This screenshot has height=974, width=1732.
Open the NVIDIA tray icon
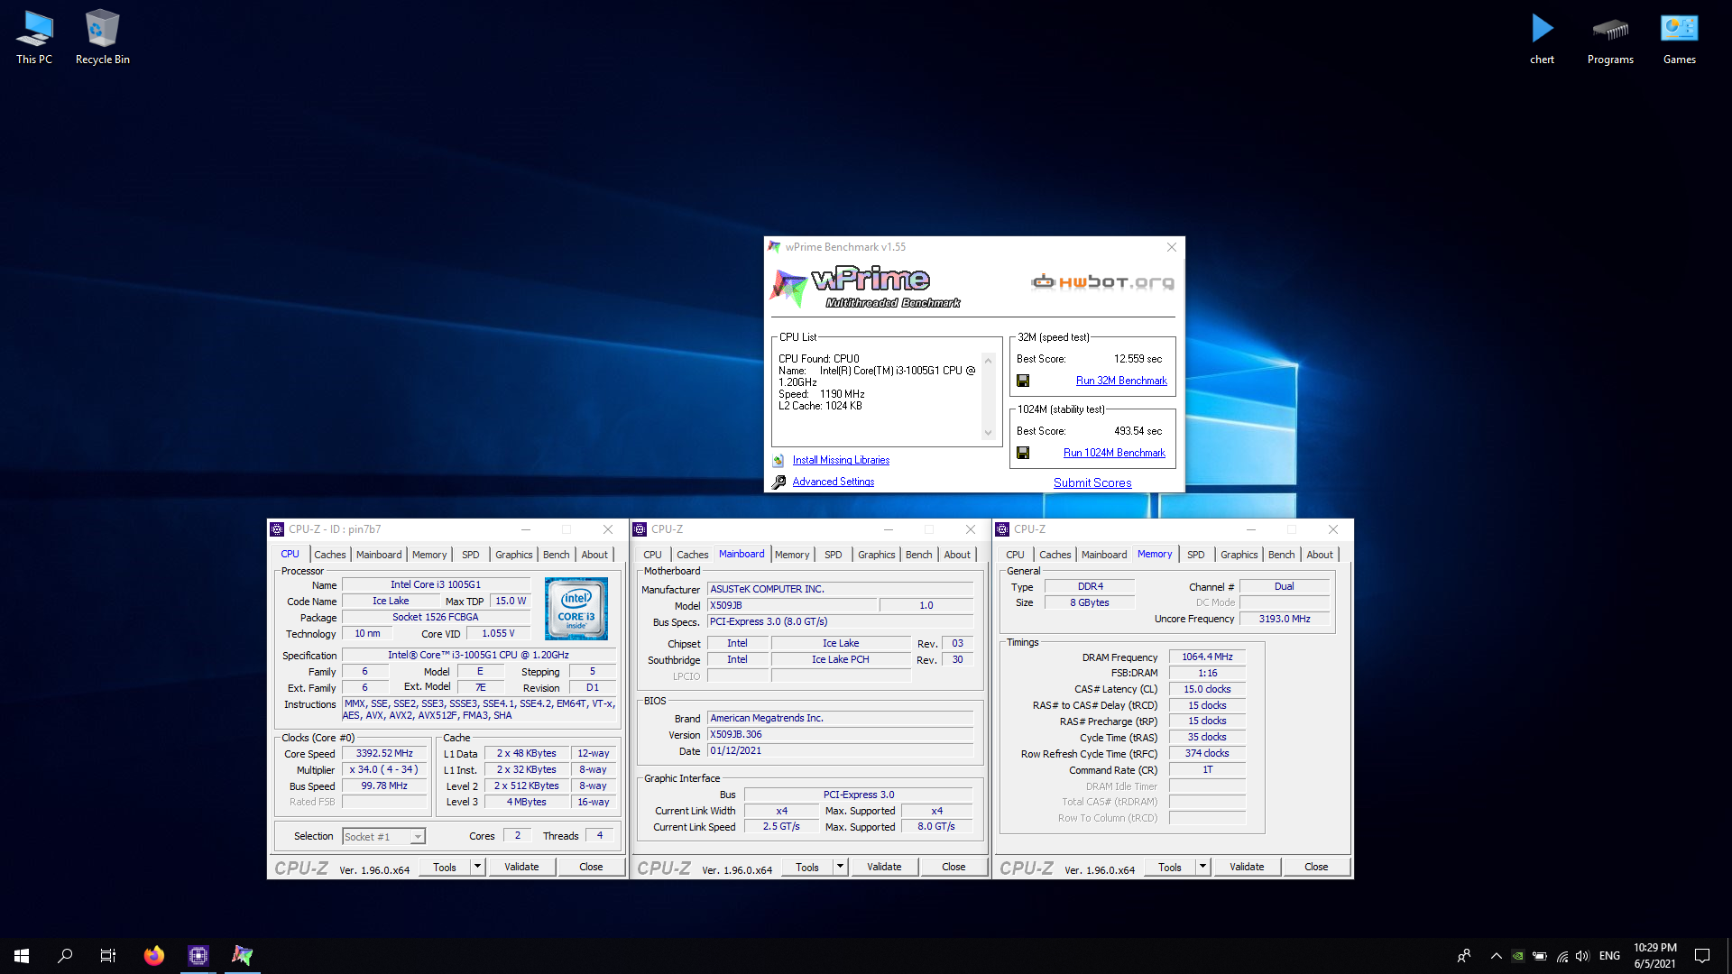tap(1518, 956)
